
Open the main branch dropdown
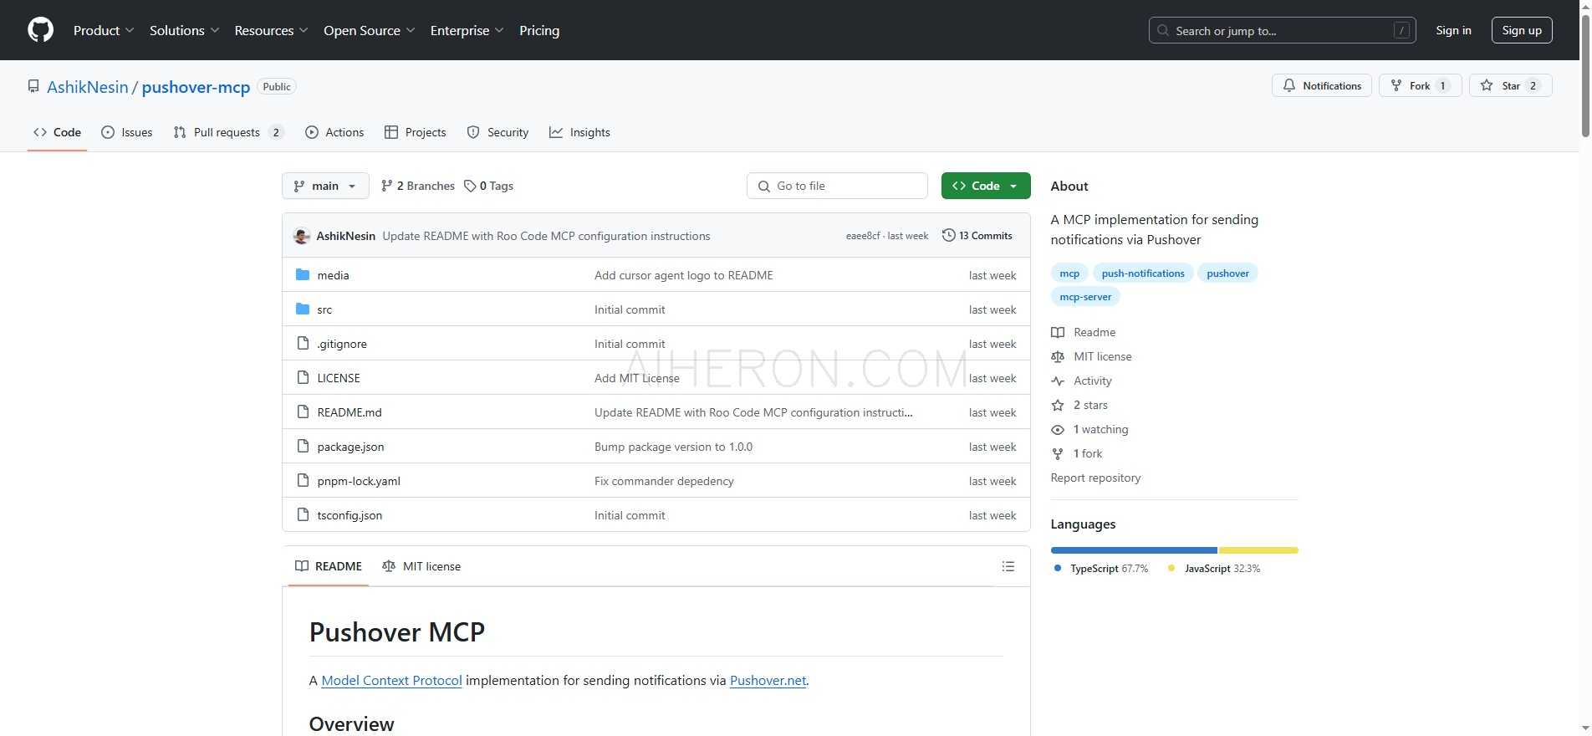tap(325, 186)
